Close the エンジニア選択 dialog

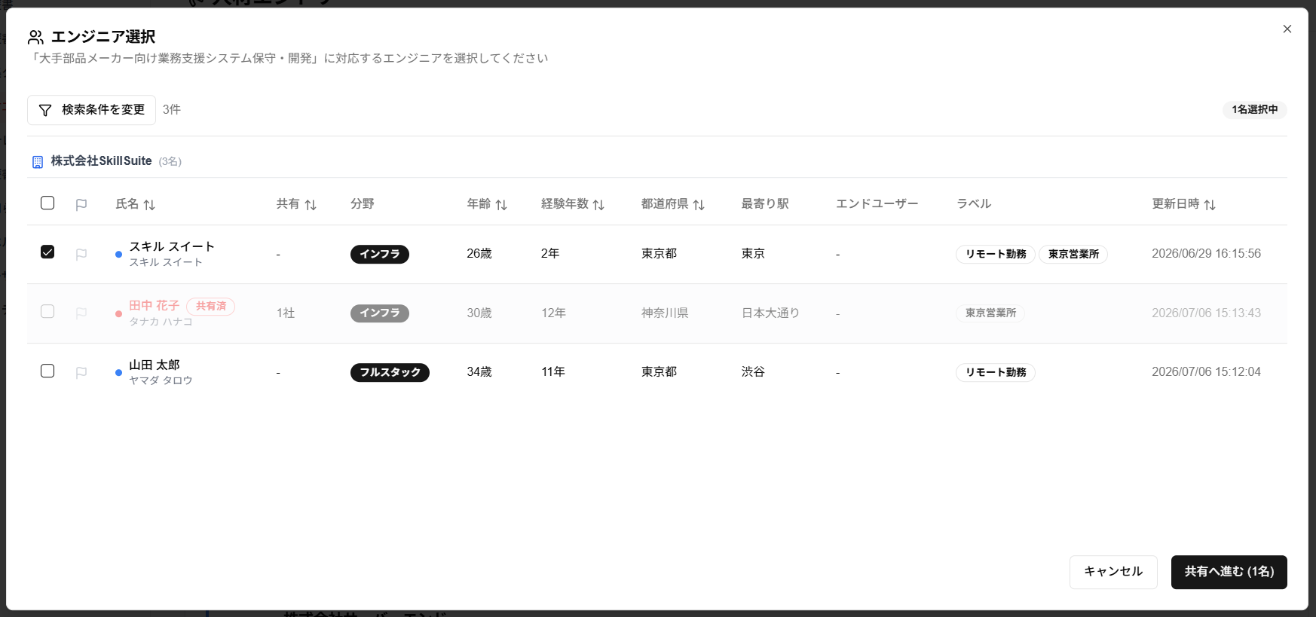point(1287,29)
